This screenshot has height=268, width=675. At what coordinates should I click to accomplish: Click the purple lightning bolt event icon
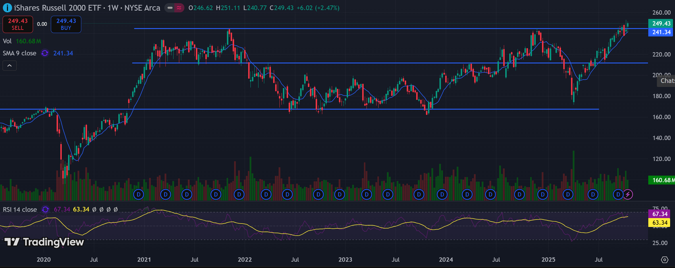click(x=628, y=195)
